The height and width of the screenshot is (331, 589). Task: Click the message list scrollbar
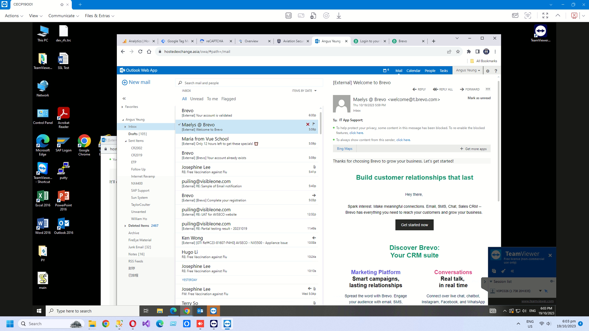321,123
